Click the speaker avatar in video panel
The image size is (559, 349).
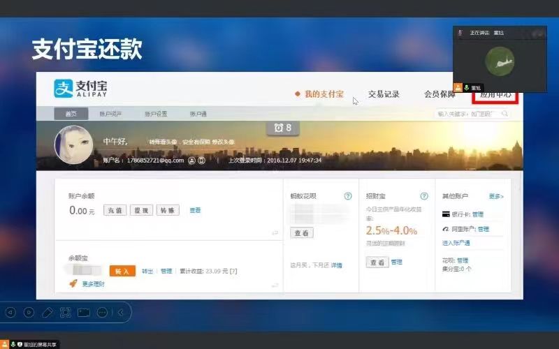point(500,61)
